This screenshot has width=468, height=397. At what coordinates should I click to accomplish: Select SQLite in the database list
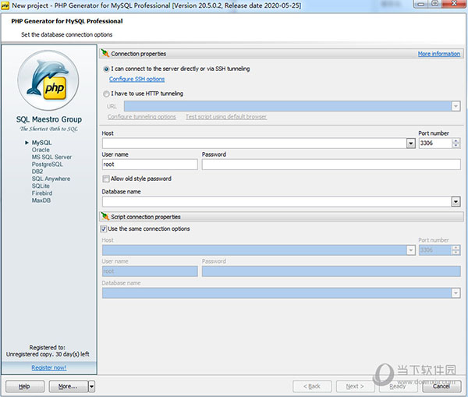(x=41, y=186)
